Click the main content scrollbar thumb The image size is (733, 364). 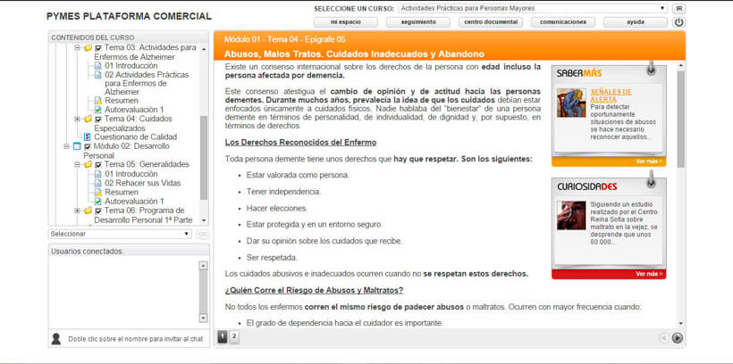coord(680,119)
